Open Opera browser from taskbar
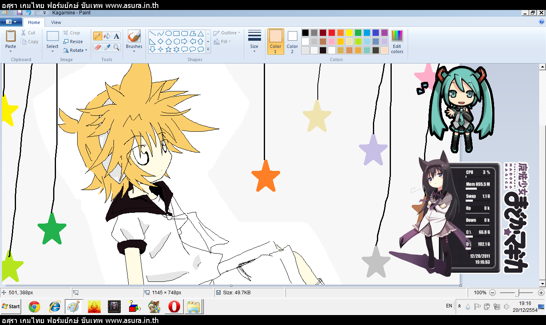The height and width of the screenshot is (325, 546). point(174,307)
